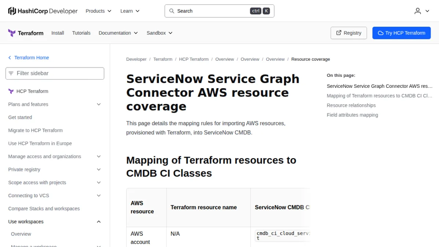
Task: Expand the Private registry section
Action: pos(98,169)
